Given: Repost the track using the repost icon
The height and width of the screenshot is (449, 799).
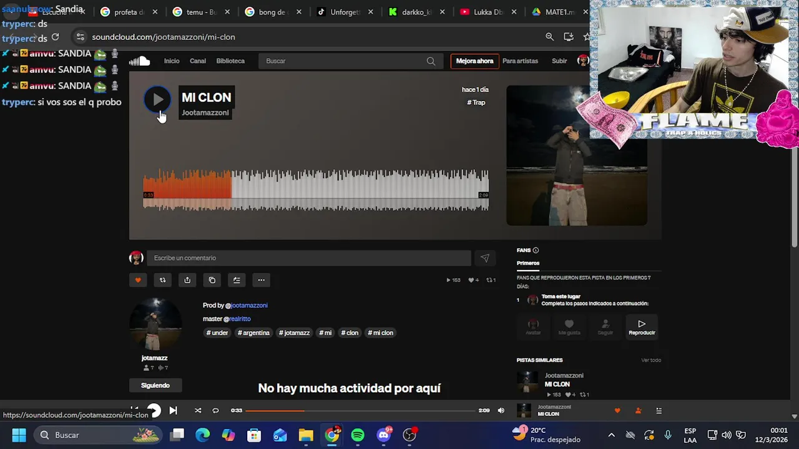Looking at the screenshot, I should 163,280.
